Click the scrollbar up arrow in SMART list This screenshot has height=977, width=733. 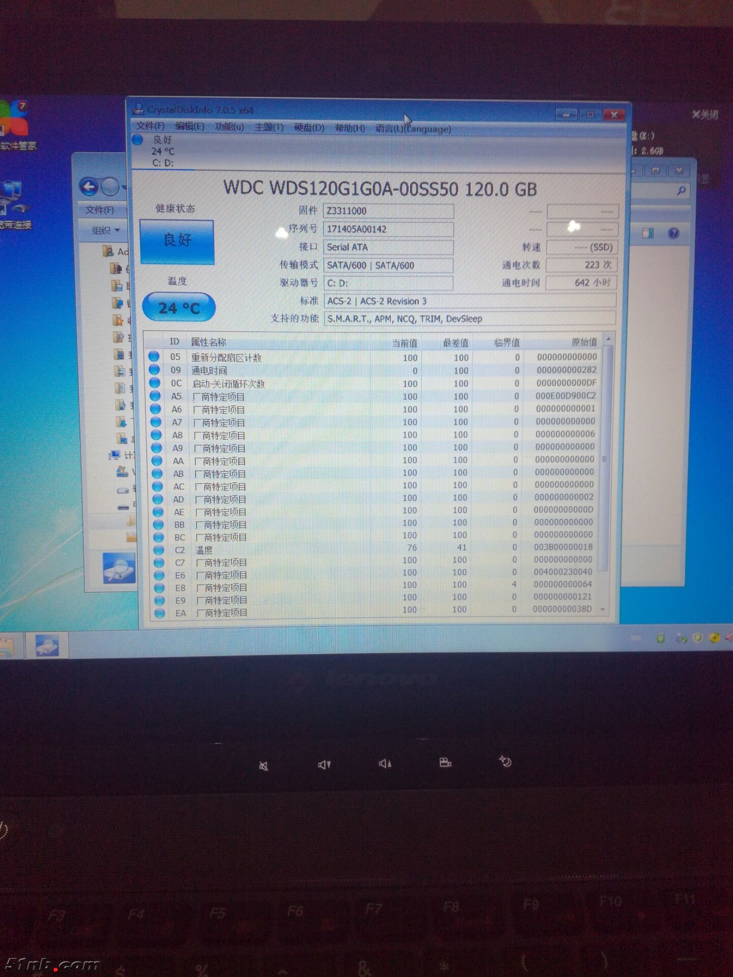(x=608, y=339)
